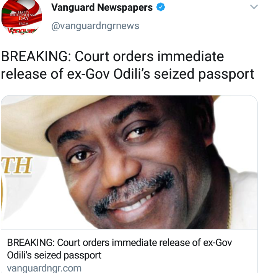Expand the tweet options chevron
The width and height of the screenshot is (259, 273).
(x=254, y=7)
